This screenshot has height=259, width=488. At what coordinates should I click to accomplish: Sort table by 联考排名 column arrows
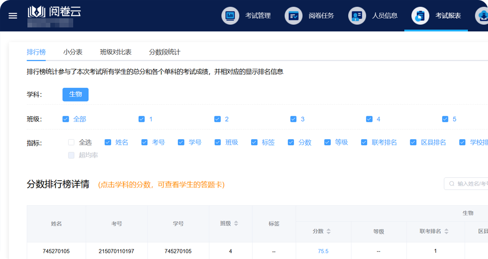click(x=446, y=232)
